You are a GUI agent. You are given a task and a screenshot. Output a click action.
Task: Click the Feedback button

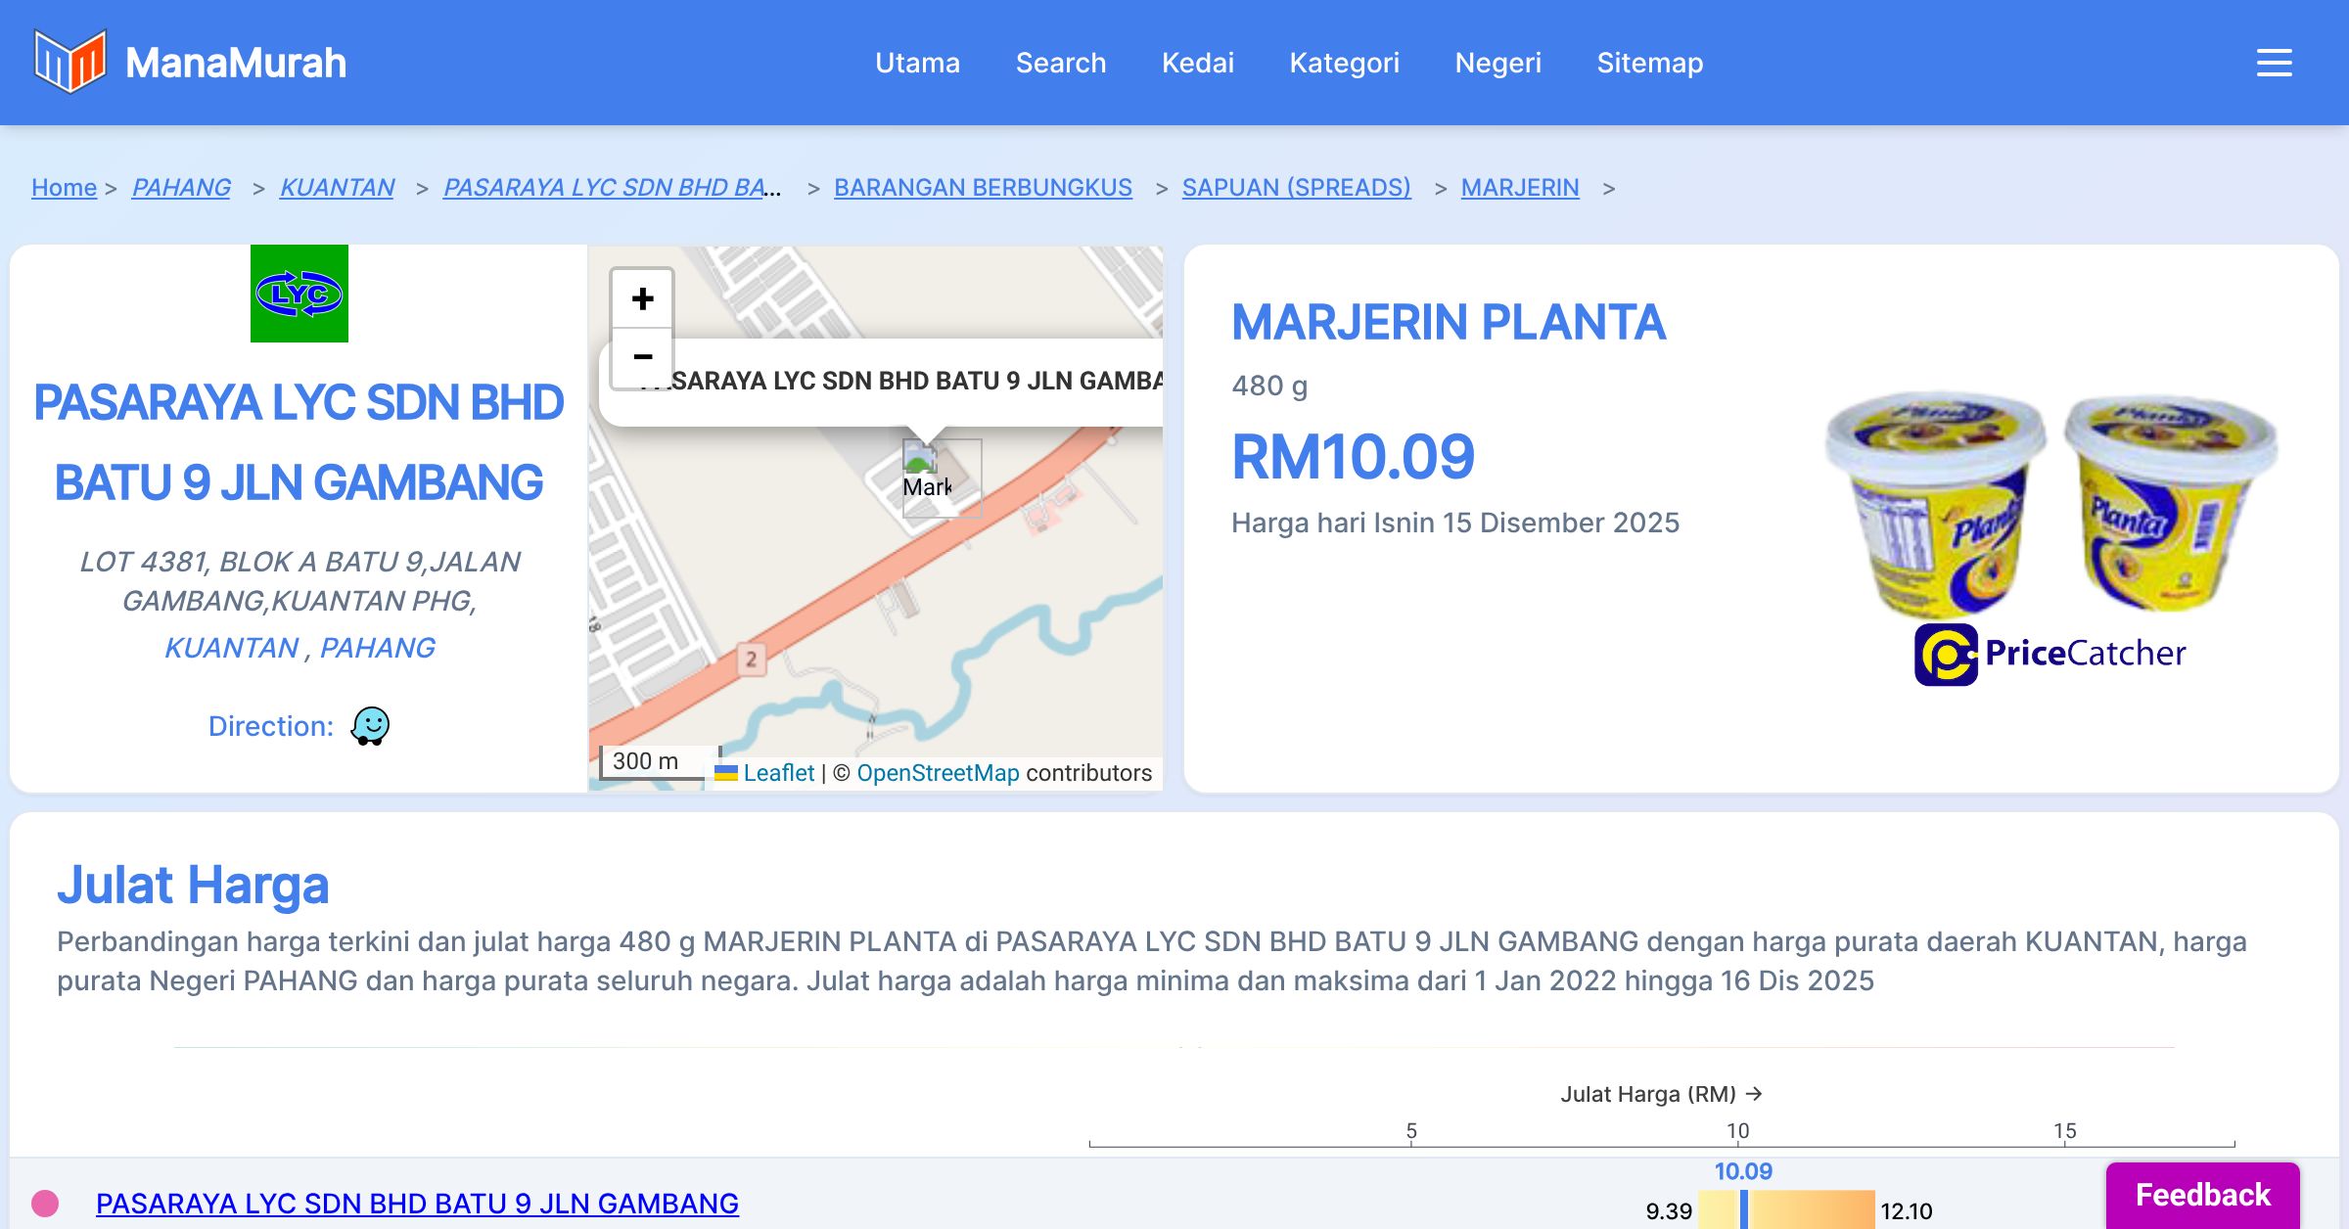[x=2202, y=1195]
